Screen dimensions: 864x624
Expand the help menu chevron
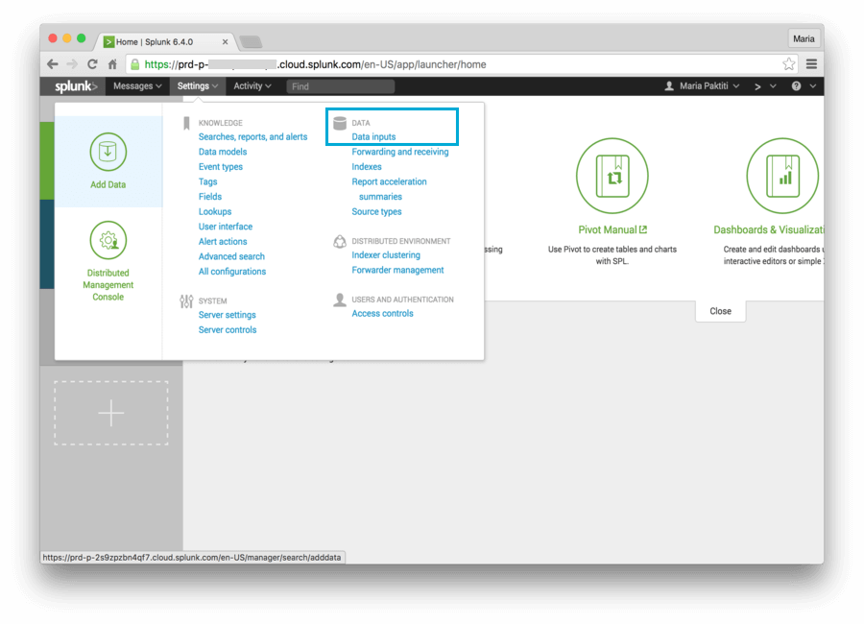[x=813, y=86]
